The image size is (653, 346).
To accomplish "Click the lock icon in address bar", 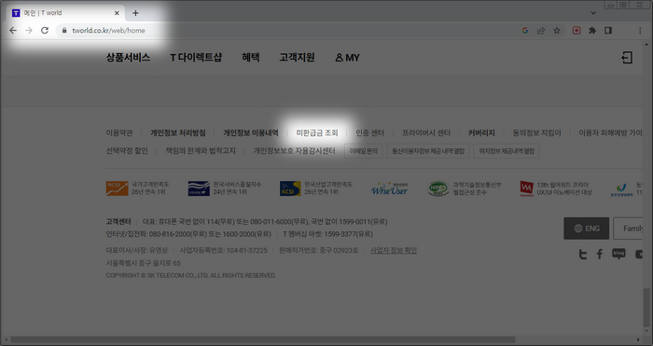I will [x=64, y=31].
